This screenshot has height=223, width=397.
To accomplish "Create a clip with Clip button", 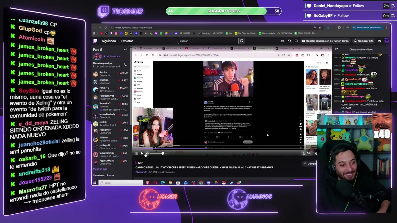I will point(307,153).
